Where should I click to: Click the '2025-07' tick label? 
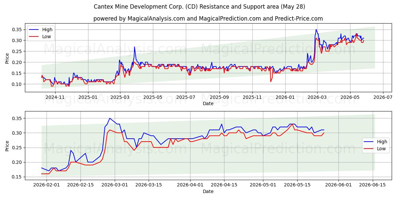(186, 97)
